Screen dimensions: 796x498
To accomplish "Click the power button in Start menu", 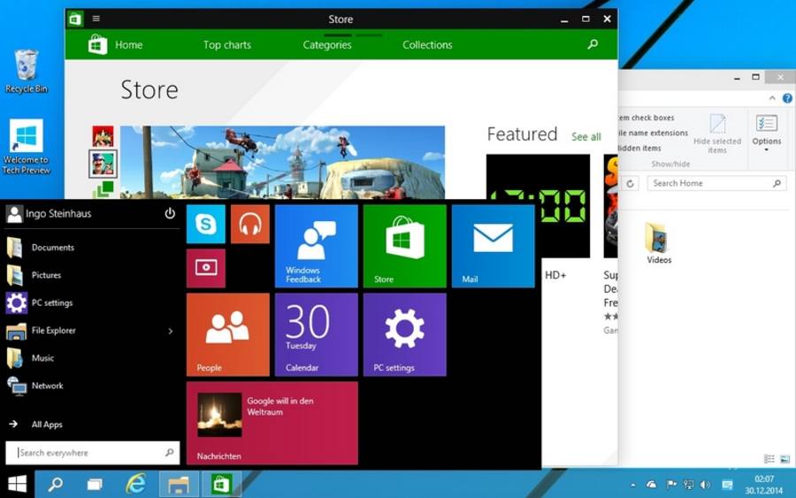I will (x=170, y=214).
